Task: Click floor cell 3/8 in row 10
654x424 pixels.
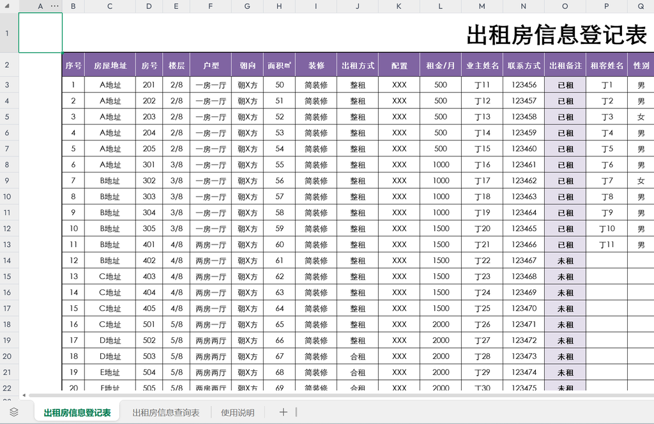Action: pos(176,197)
